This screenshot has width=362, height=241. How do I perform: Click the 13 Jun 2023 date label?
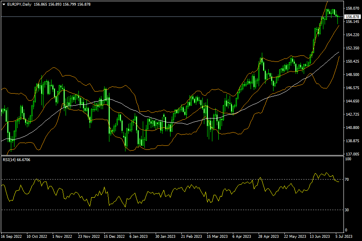pos(320,237)
